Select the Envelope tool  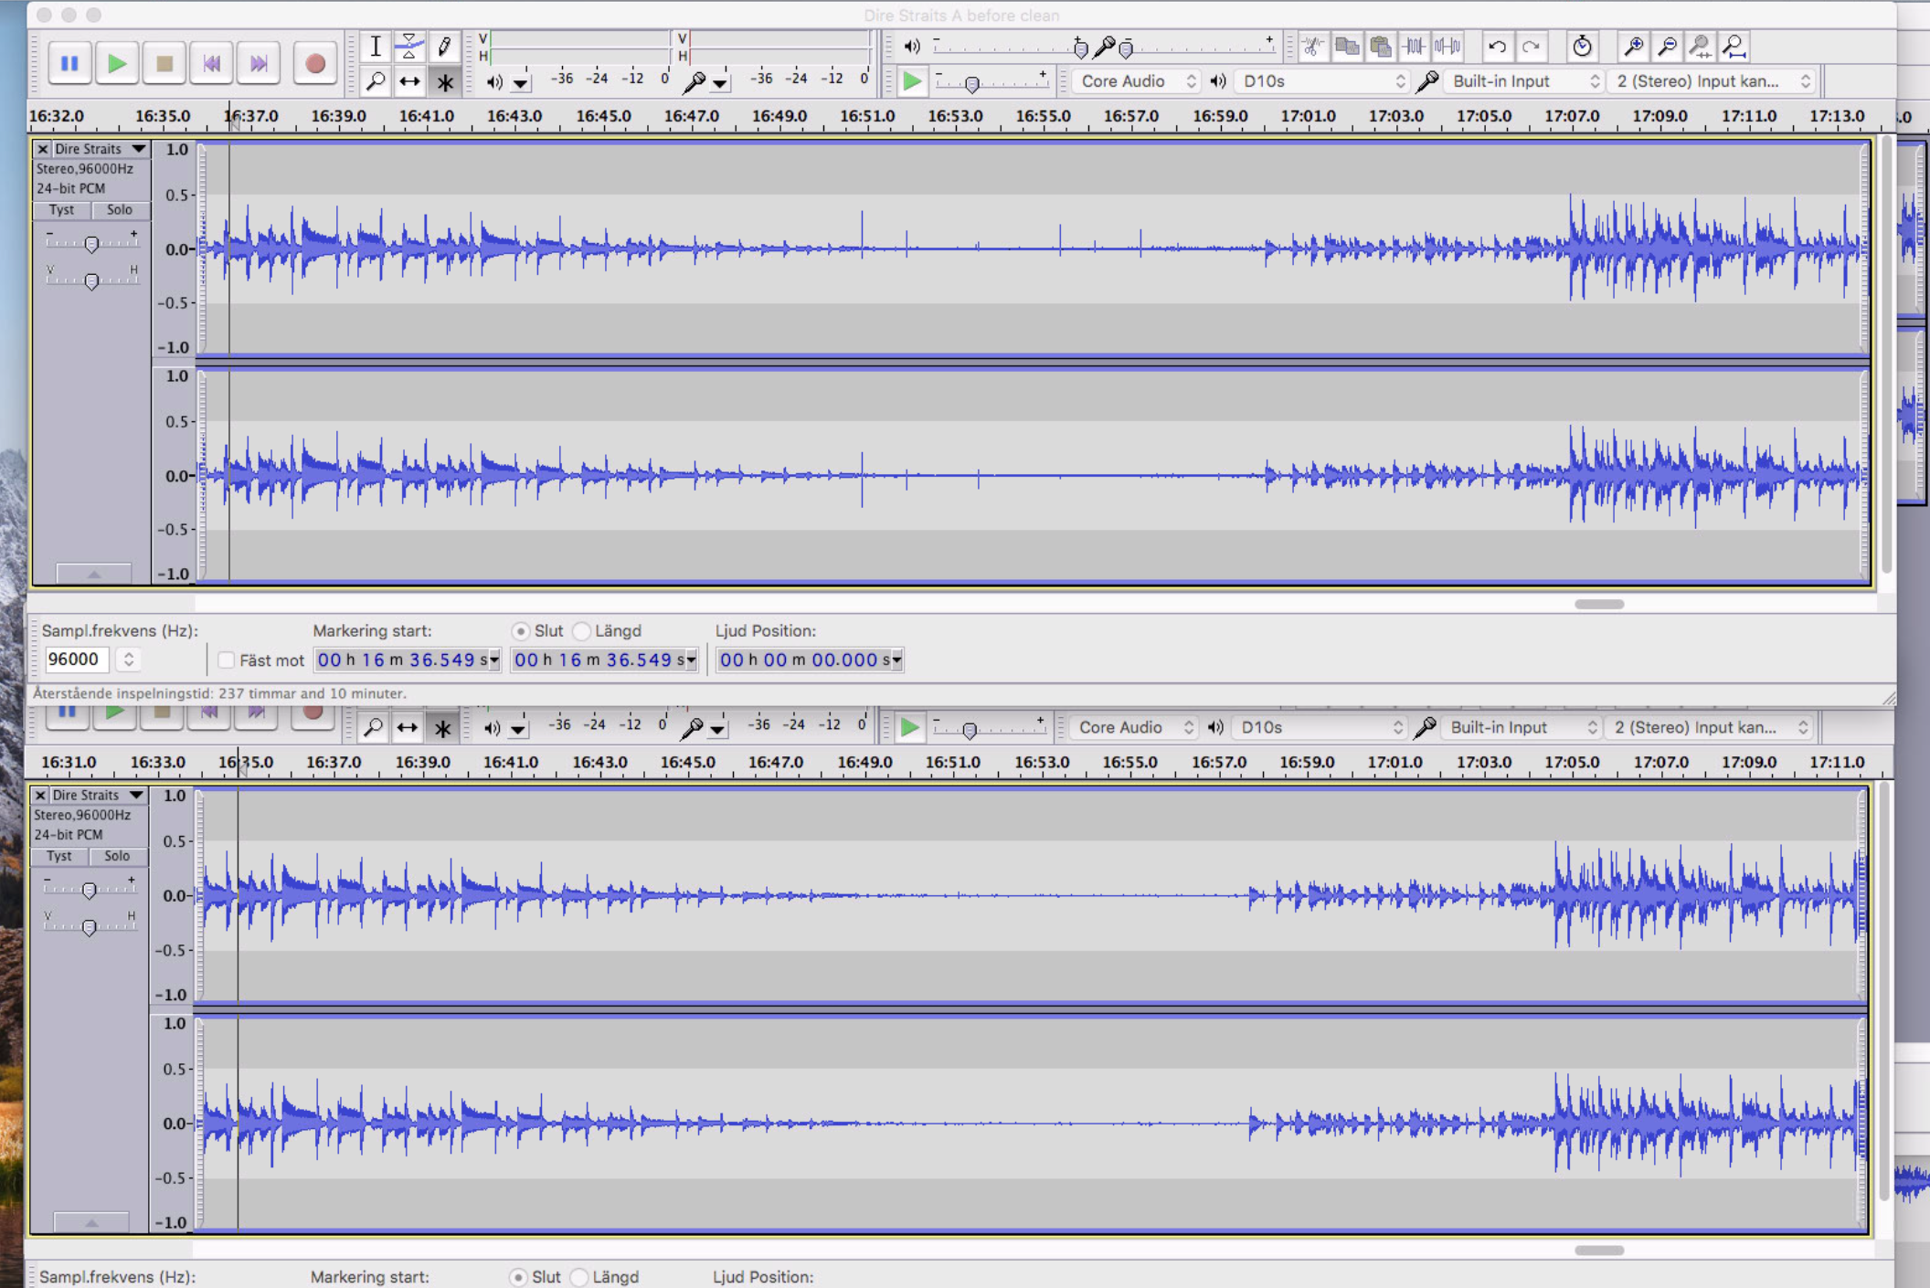coord(409,47)
